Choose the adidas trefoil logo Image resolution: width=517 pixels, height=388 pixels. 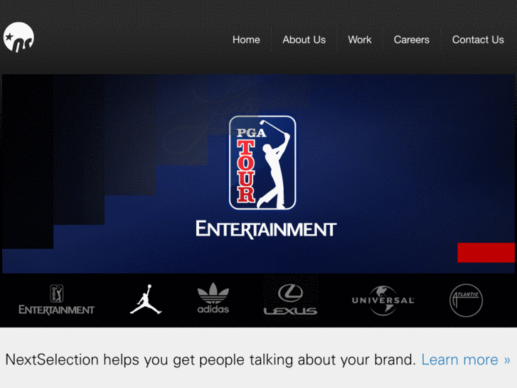[213, 298]
